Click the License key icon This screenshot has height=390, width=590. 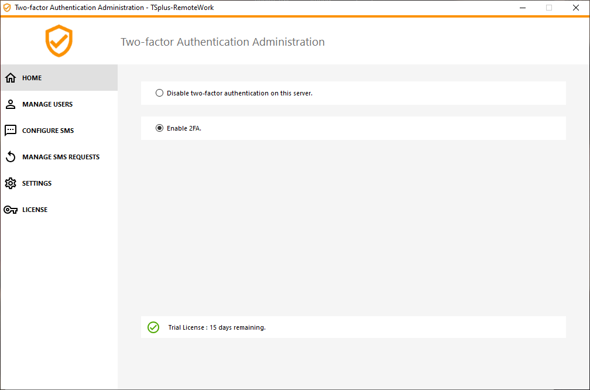point(11,209)
